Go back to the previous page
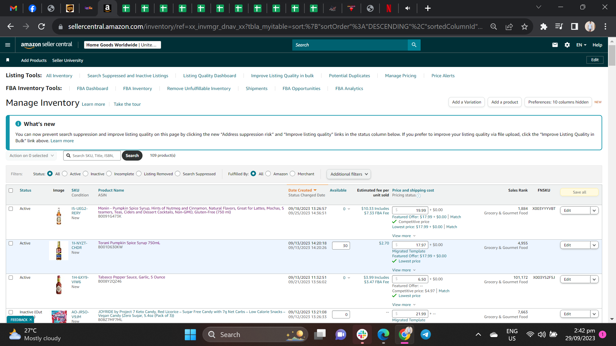This screenshot has width=616, height=346. tap(11, 27)
